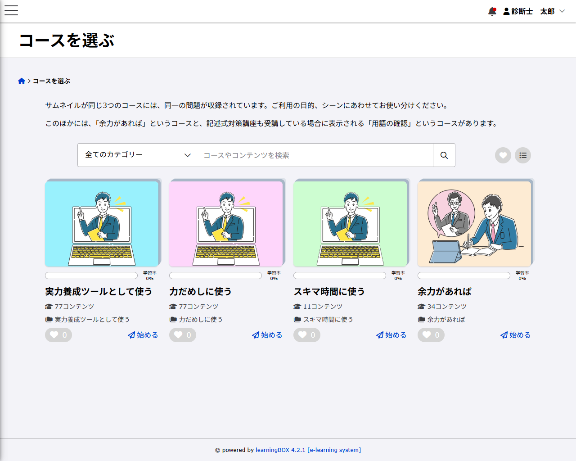576x461 pixels.
Task: Show only favorited courses with the heart icon
Action: [503, 155]
